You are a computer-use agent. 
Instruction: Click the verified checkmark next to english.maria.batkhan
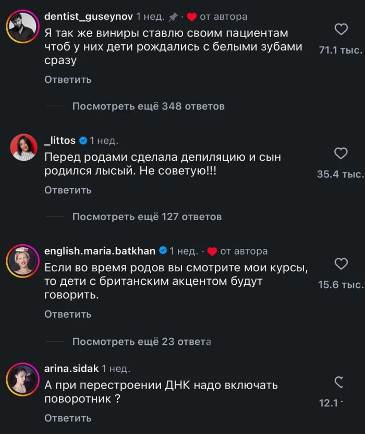[x=163, y=250]
